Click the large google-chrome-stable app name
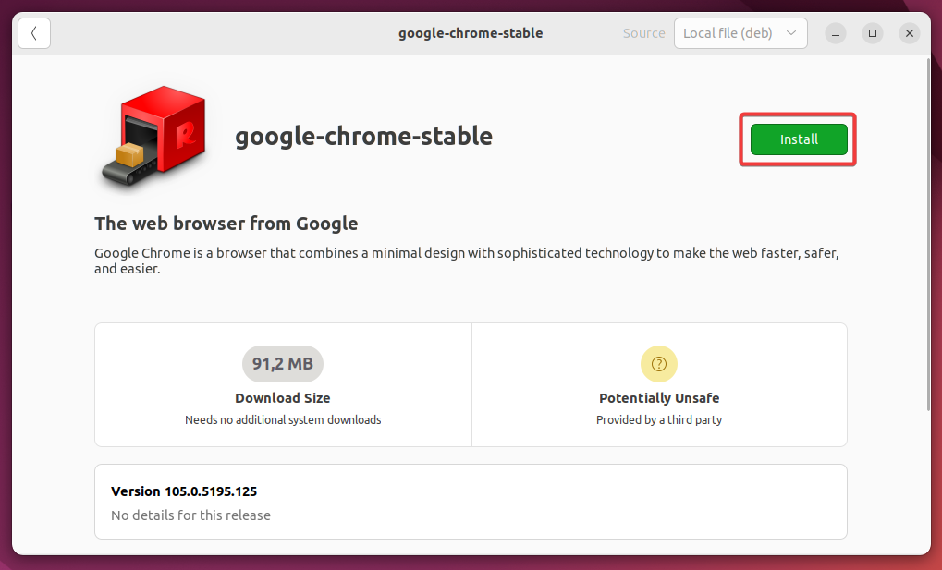 [x=363, y=137]
